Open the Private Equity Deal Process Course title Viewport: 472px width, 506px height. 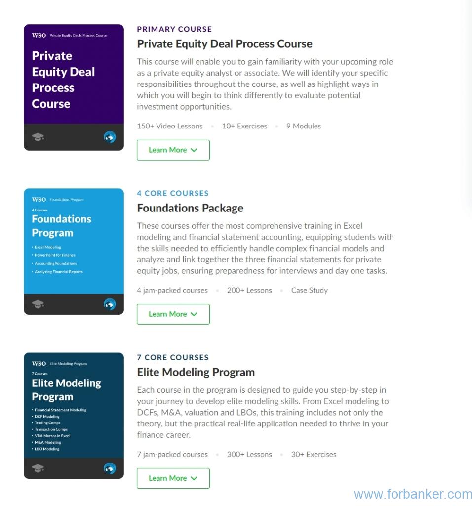click(225, 44)
